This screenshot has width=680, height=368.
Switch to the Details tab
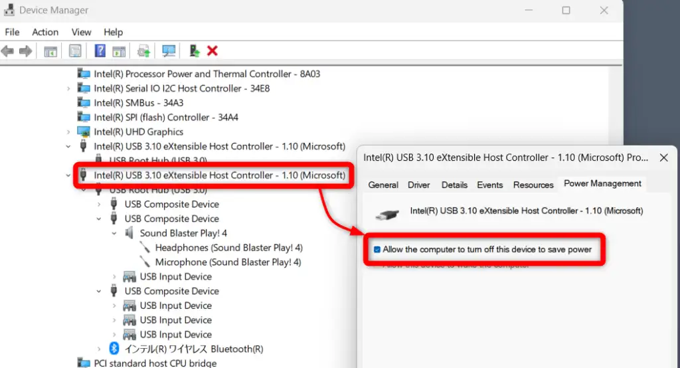point(454,185)
